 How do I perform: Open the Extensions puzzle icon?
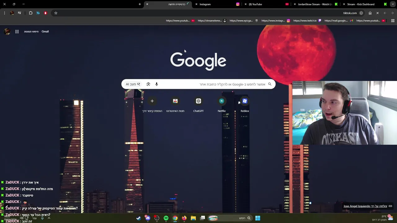tap(31, 13)
